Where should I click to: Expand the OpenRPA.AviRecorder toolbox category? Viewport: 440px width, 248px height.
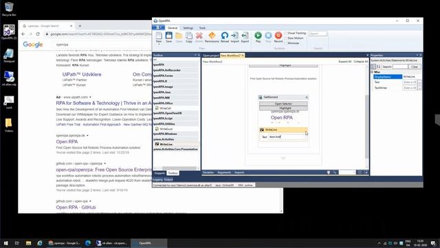176,70
